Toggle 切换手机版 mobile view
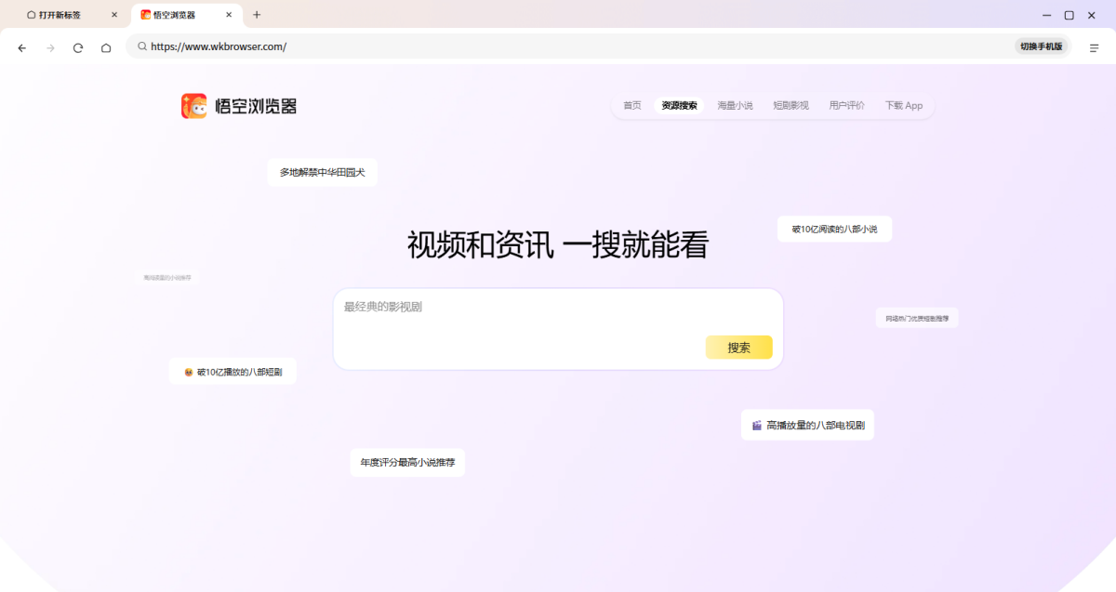 pyautogui.click(x=1041, y=46)
